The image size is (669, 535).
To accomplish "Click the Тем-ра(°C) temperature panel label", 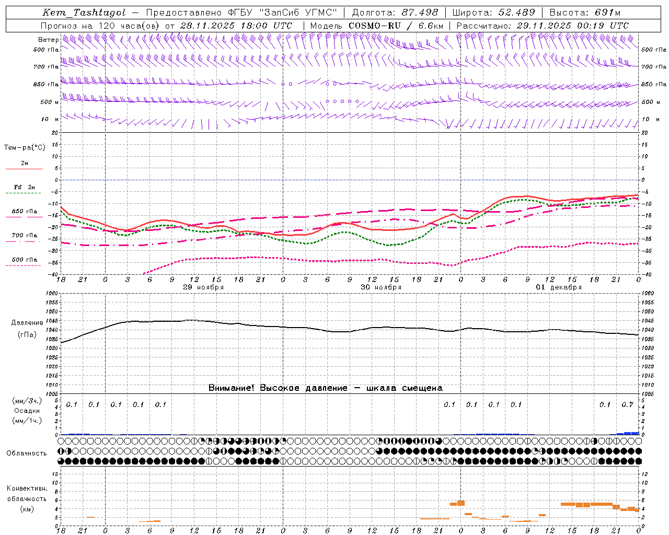I will pyautogui.click(x=25, y=147).
